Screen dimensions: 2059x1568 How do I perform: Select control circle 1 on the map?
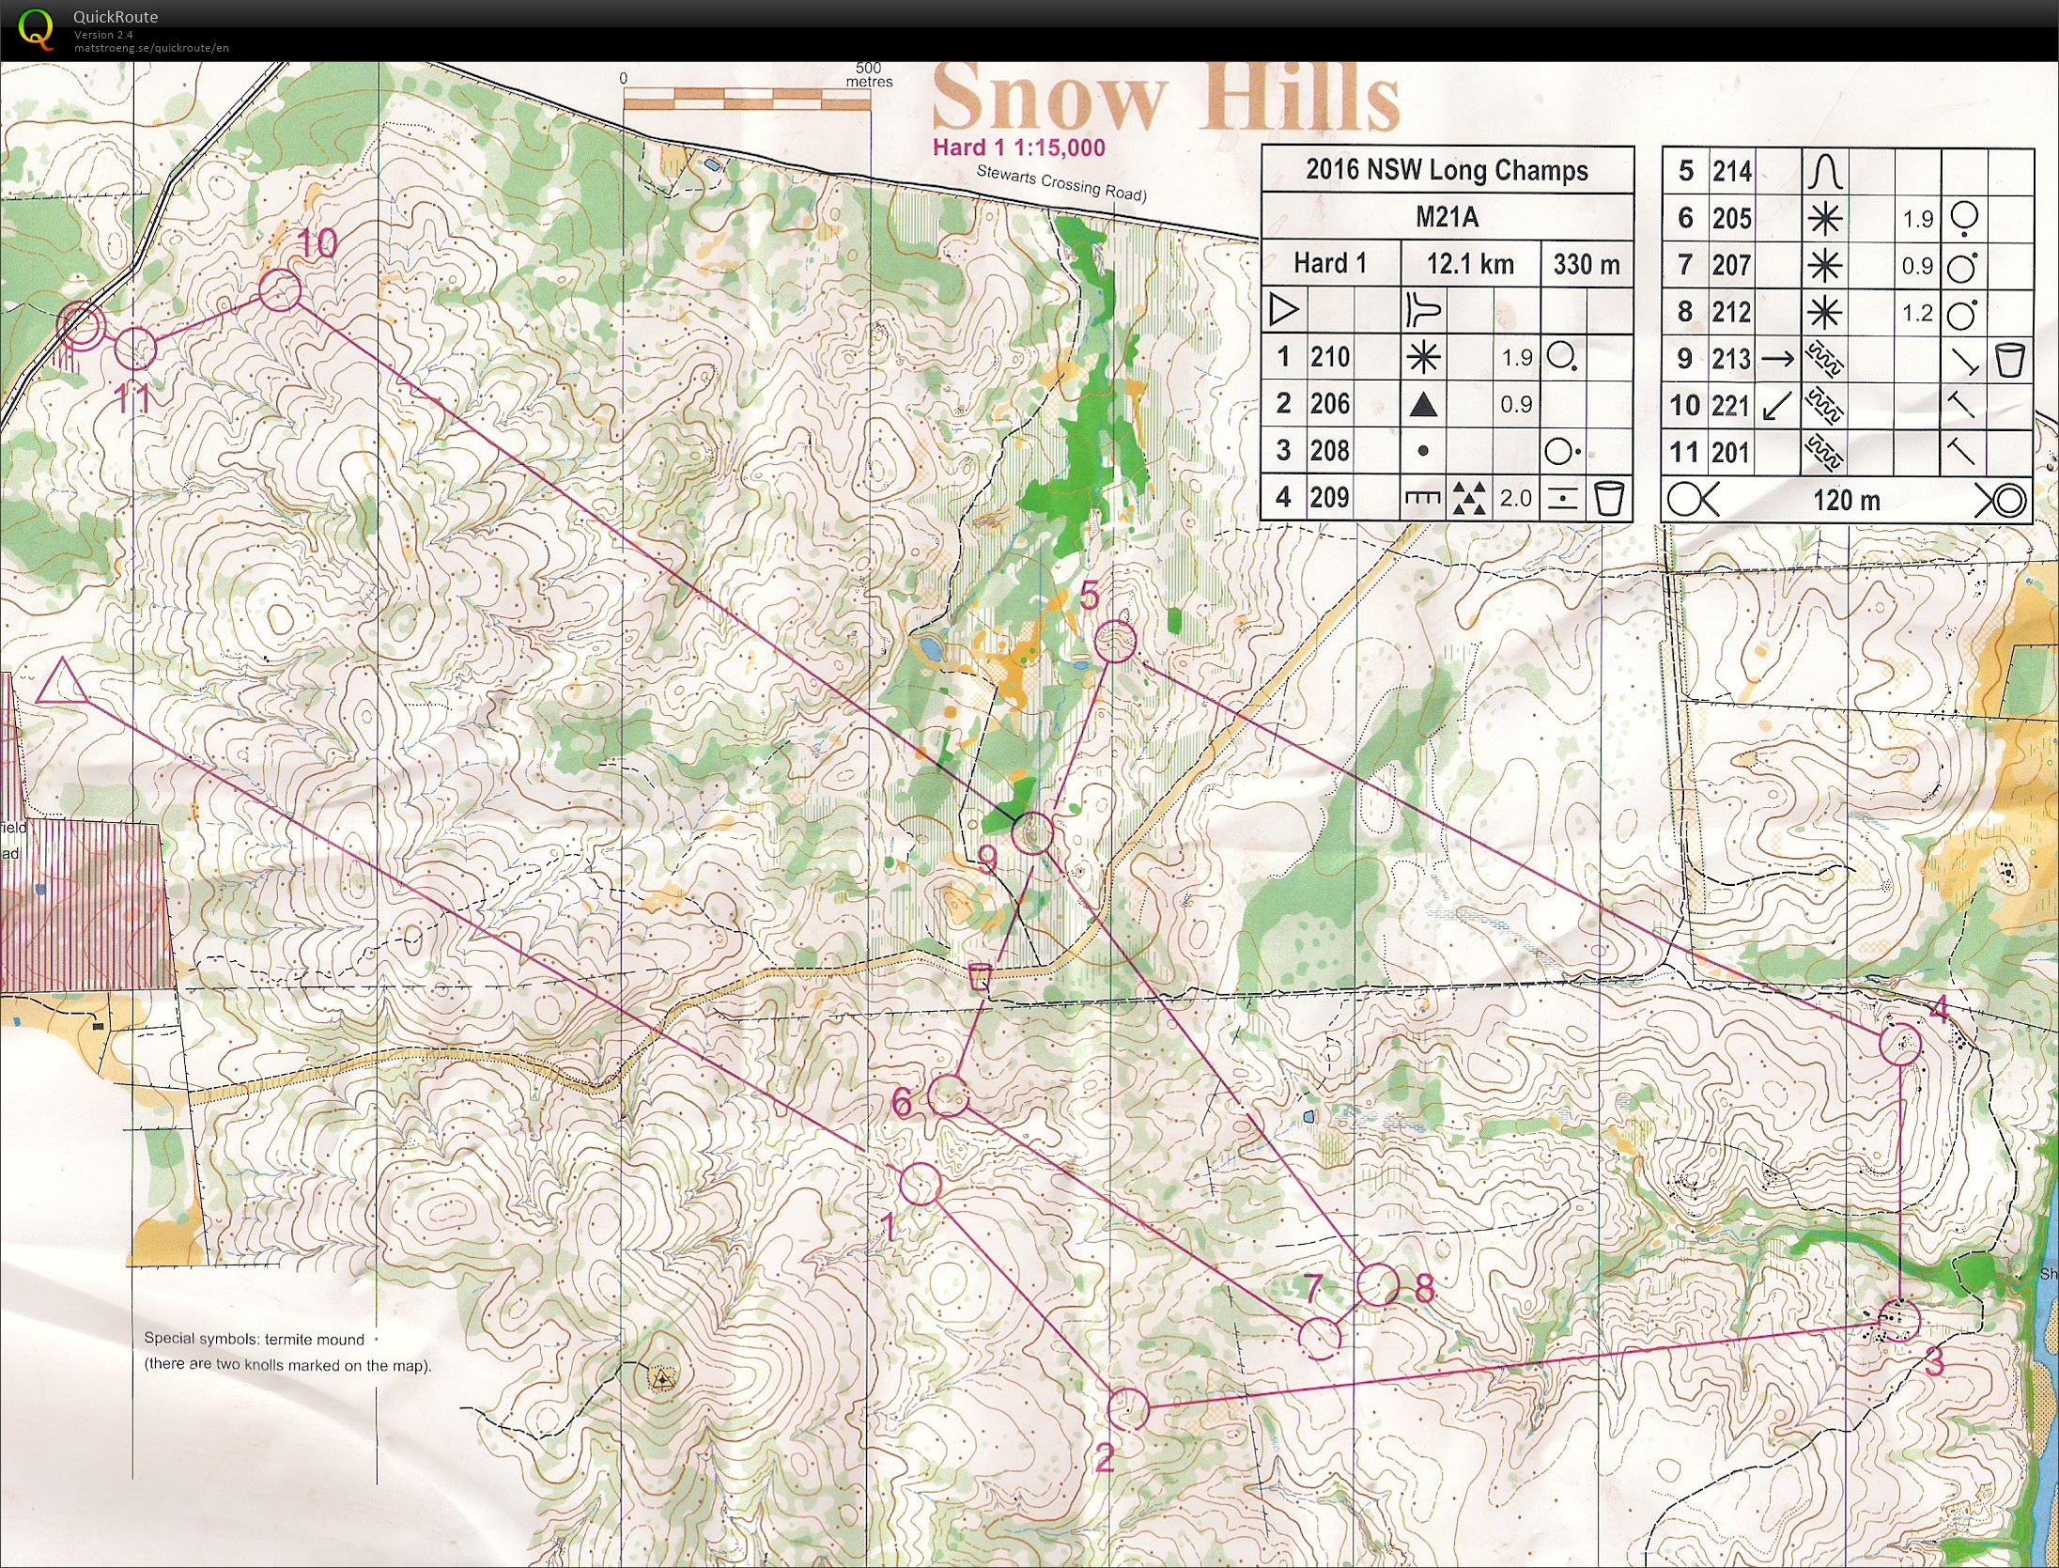coord(921,1184)
